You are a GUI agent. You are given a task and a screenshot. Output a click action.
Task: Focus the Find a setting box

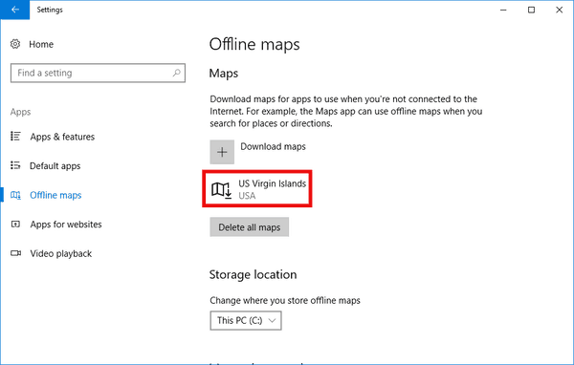pos(98,73)
